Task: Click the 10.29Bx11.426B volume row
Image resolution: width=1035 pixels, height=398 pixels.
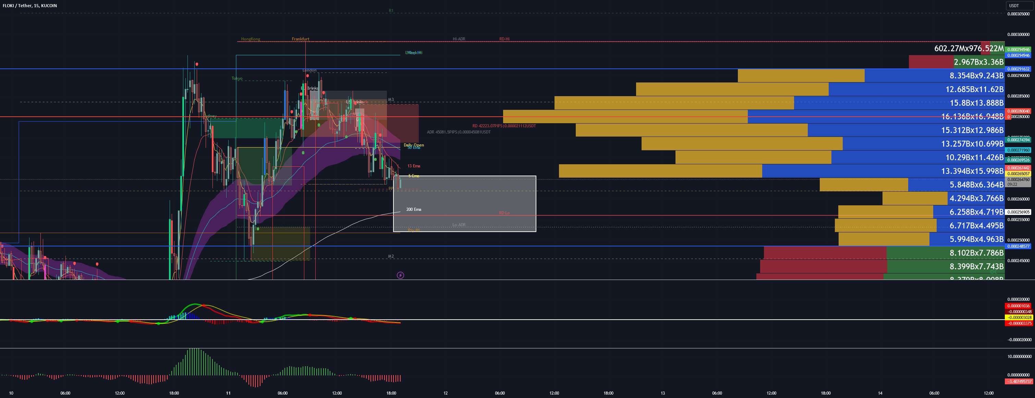Action: tap(840, 157)
